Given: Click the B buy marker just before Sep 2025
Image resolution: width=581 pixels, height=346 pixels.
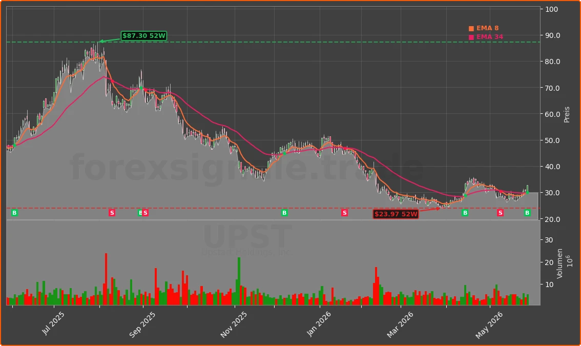Looking at the screenshot, I should 140,213.
